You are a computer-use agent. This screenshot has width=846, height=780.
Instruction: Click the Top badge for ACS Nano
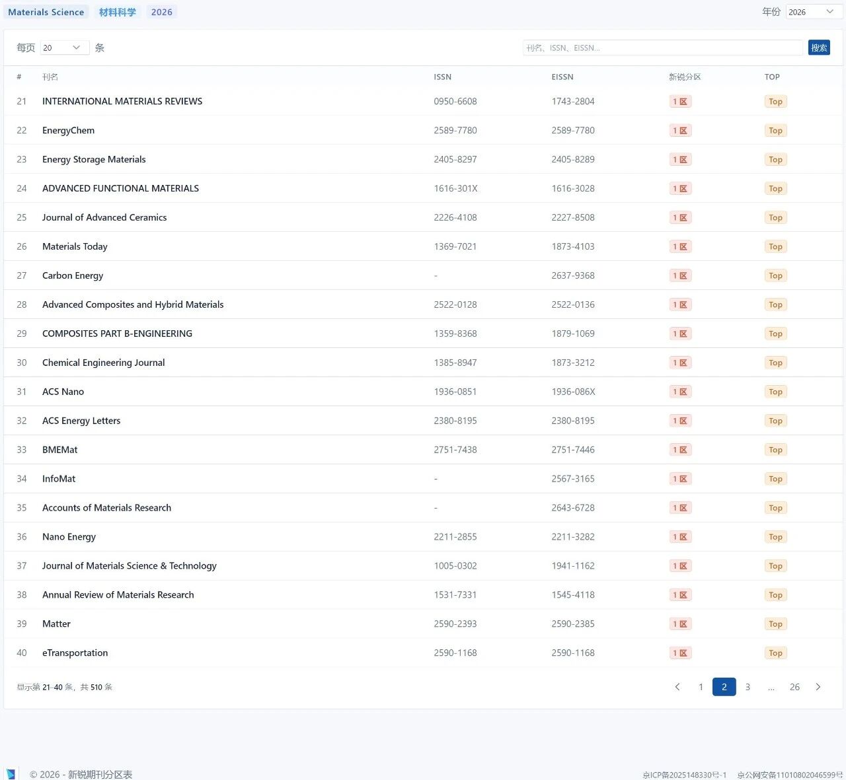pos(775,392)
